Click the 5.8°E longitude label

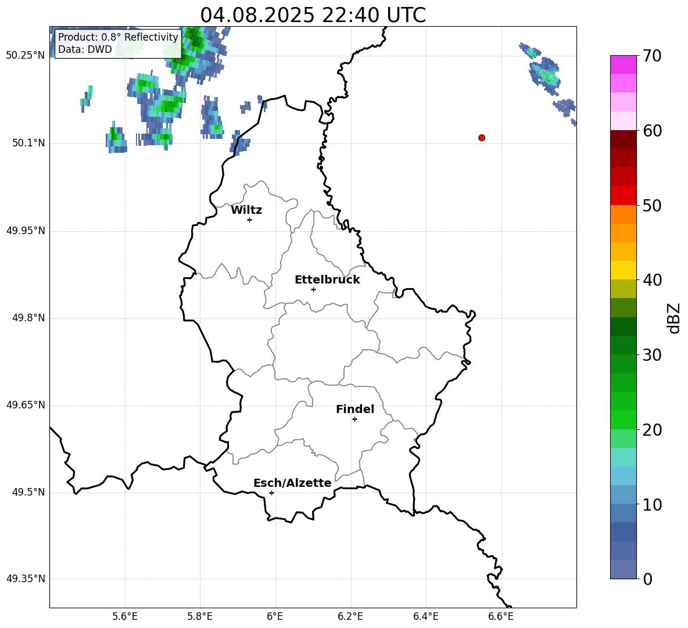coord(200,616)
